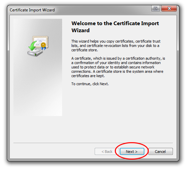Click the grayed-out < Back button
Viewport: 187px width, 171px height.
pyautogui.click(x=107, y=152)
